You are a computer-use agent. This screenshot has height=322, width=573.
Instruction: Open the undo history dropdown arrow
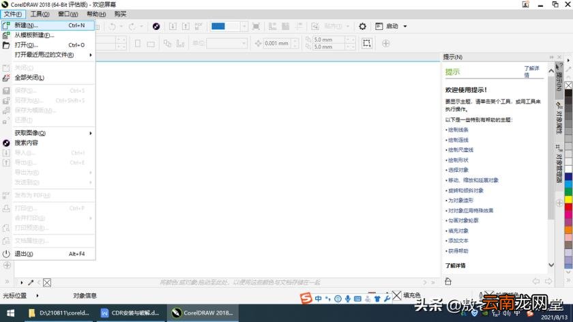pyautogui.click(x=121, y=27)
